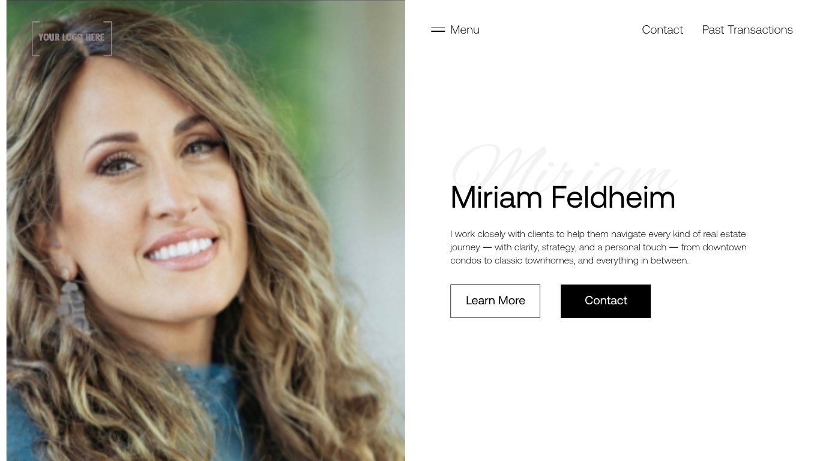Click the left bracket of the logo

point(35,38)
